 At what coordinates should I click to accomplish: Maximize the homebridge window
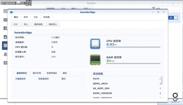coord(158,12)
